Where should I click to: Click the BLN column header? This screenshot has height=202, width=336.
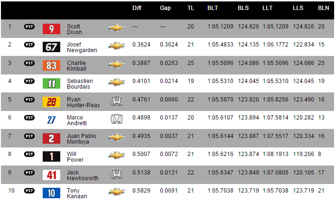pos(323,8)
